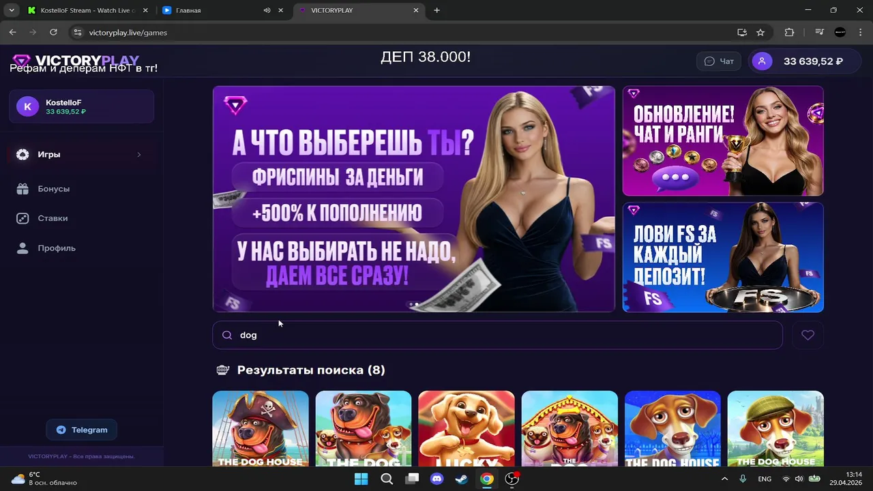
Task: Open the pirate Dog House game card
Action: tap(261, 429)
